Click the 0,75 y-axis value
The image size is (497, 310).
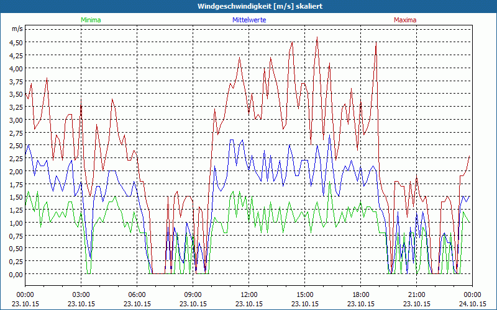coord(16,236)
